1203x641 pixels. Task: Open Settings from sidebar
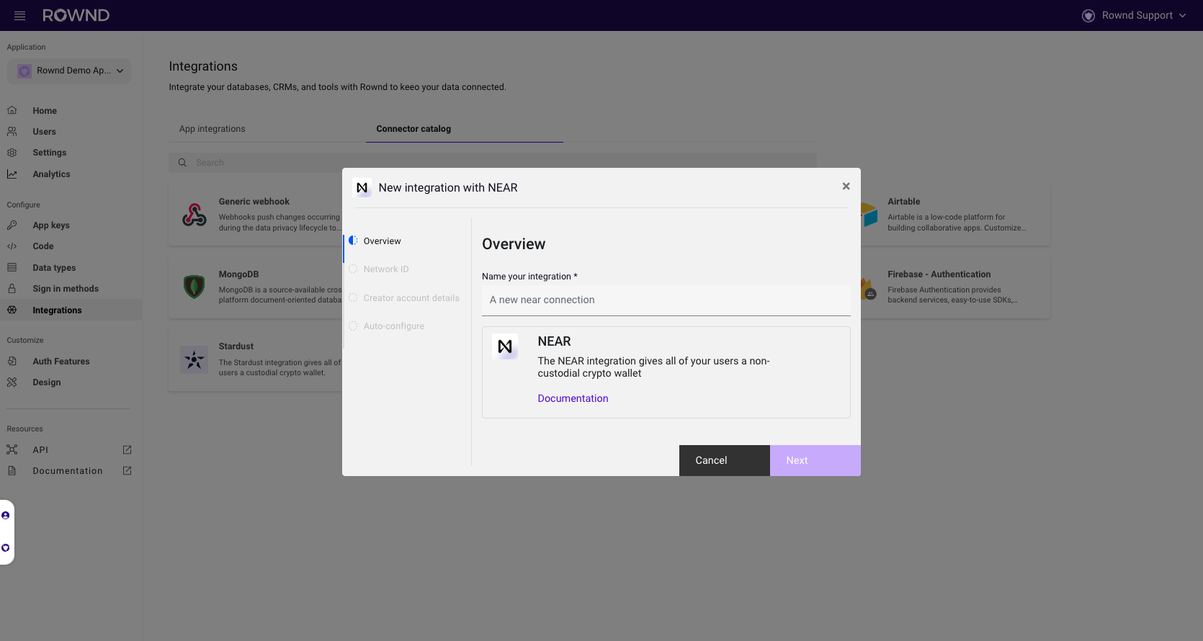click(x=50, y=153)
